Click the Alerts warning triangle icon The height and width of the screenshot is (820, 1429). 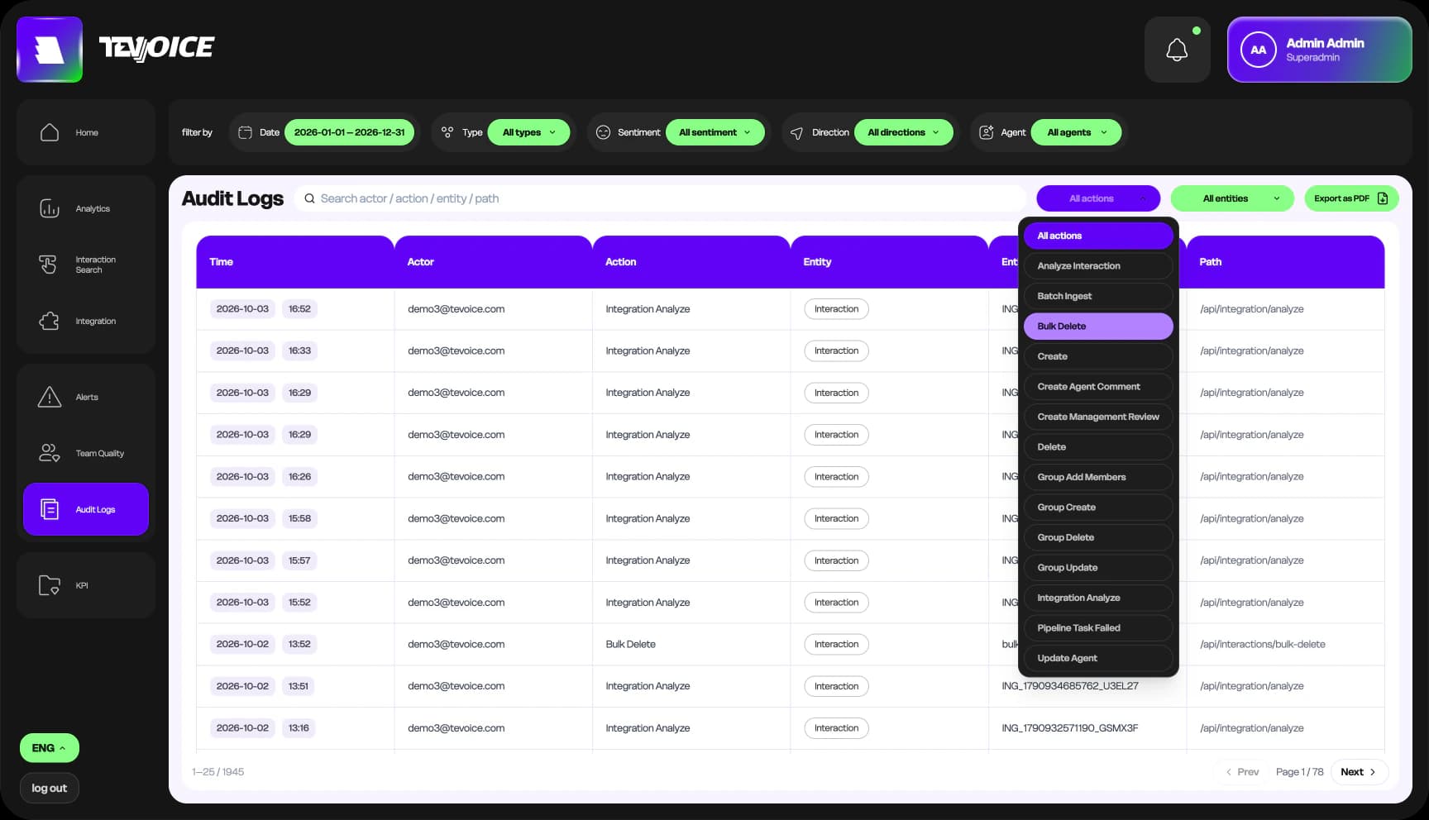(x=50, y=397)
